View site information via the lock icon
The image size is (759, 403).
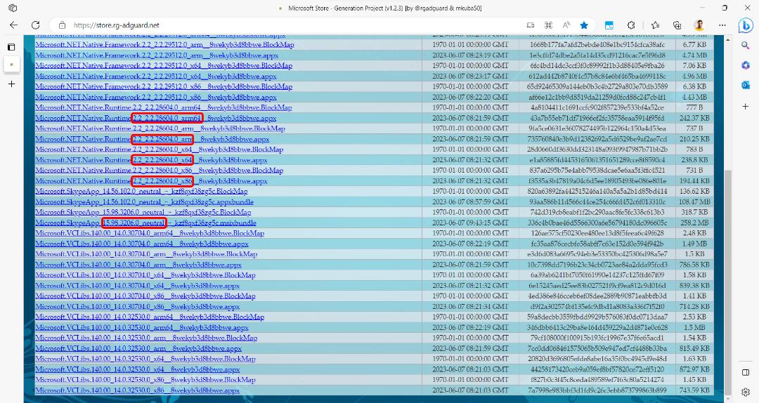pyautogui.click(x=62, y=25)
